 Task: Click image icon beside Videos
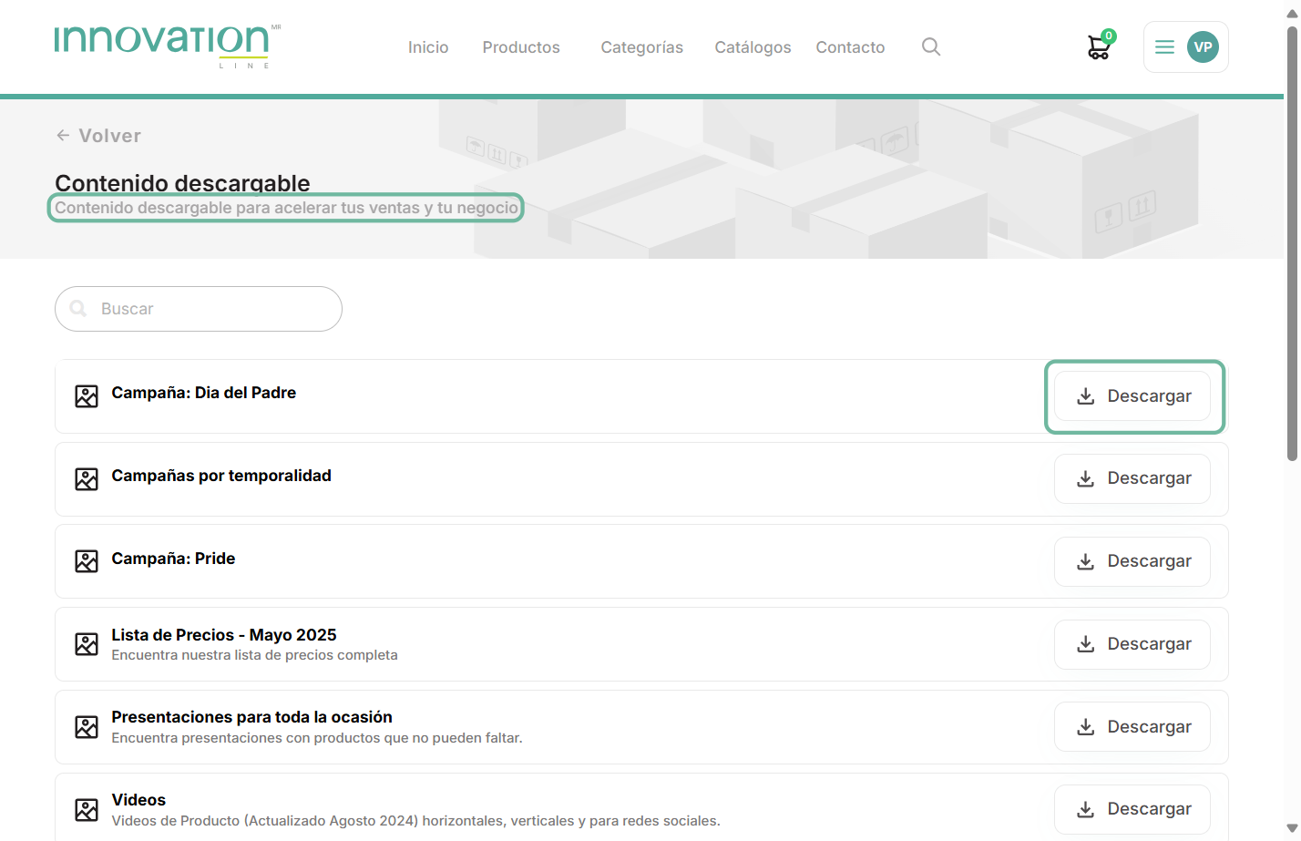tap(87, 810)
